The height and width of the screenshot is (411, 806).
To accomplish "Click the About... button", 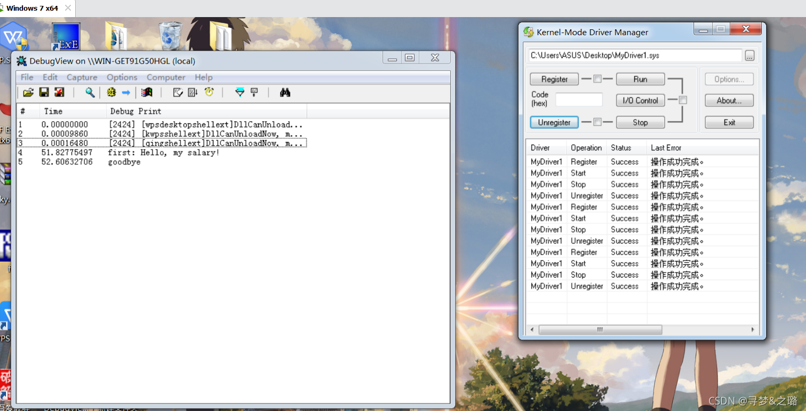I will [729, 100].
